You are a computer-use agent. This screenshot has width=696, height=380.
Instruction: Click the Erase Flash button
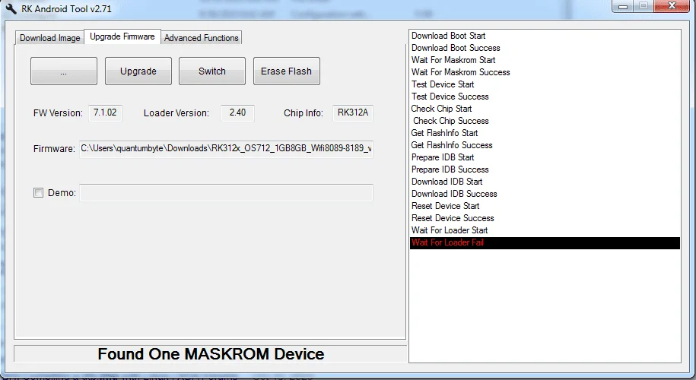pos(286,71)
